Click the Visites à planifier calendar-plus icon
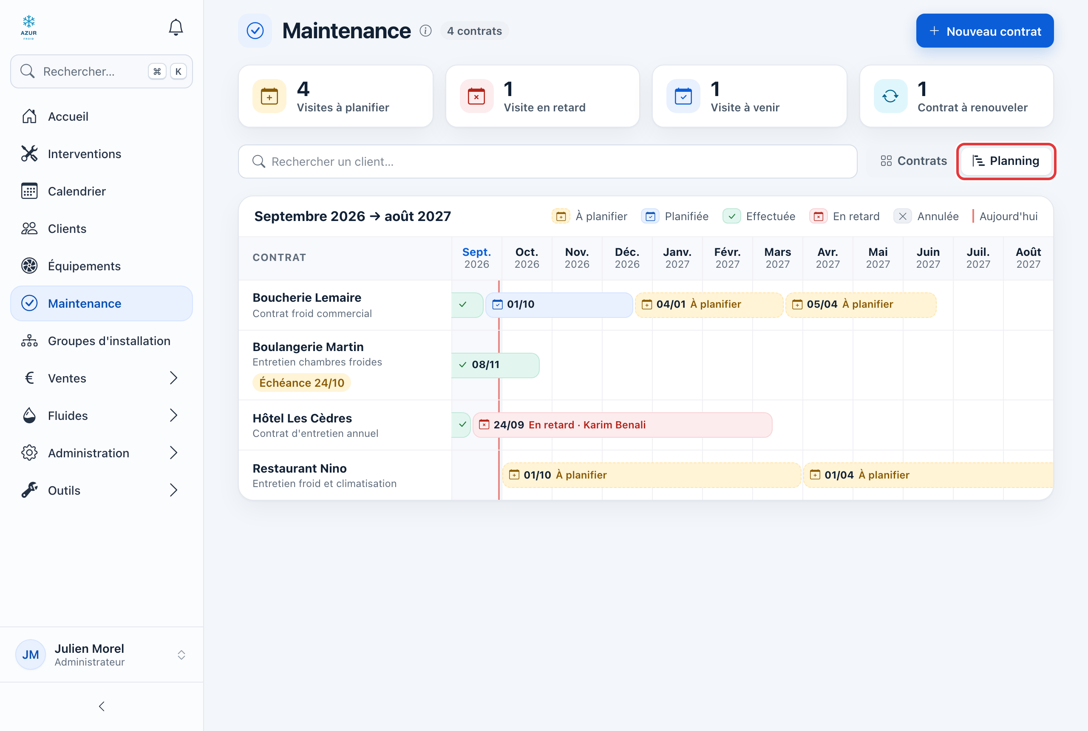The height and width of the screenshot is (731, 1088). point(269,96)
